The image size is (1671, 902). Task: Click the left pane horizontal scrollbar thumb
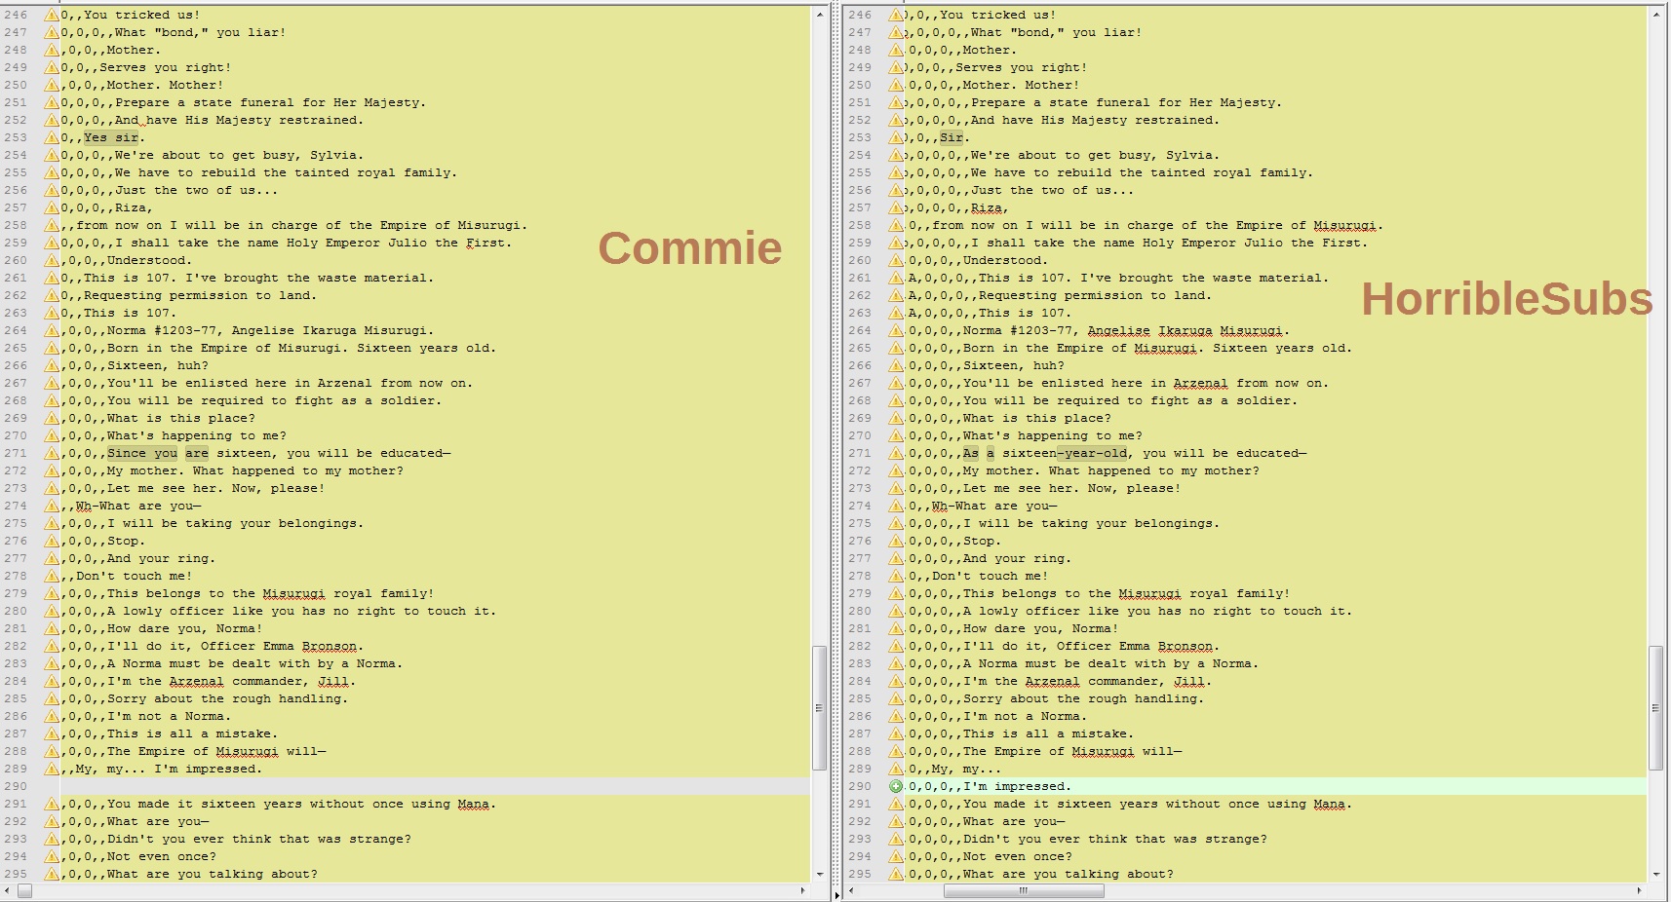click(24, 890)
